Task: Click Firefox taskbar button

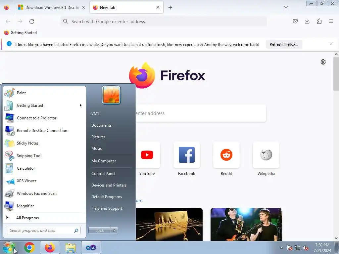Action: pyautogui.click(x=50, y=247)
